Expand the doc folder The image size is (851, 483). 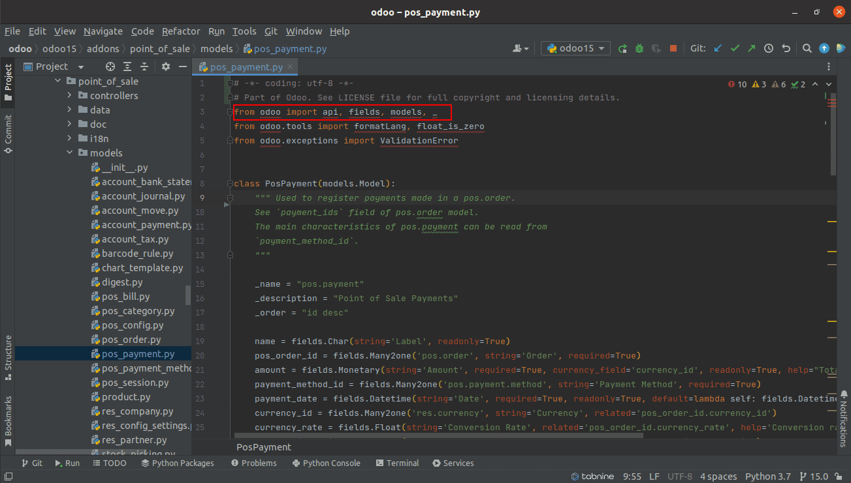(69, 124)
